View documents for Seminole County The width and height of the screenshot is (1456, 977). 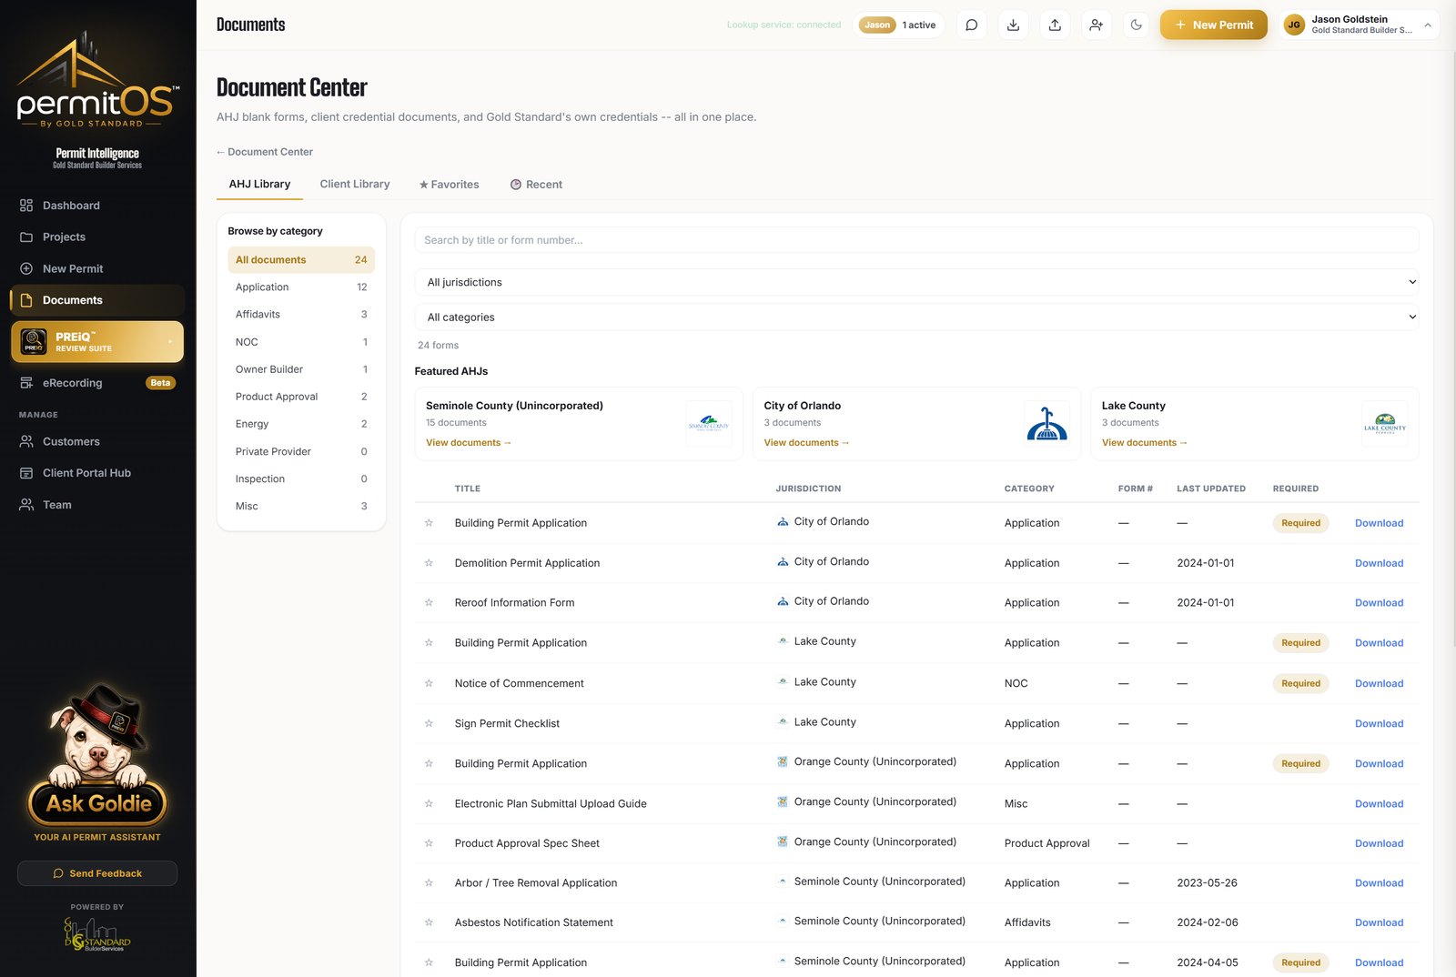point(469,443)
